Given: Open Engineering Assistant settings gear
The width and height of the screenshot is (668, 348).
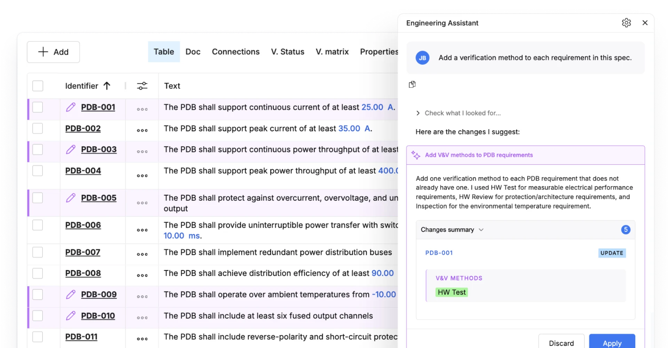Looking at the screenshot, I should pos(626,23).
